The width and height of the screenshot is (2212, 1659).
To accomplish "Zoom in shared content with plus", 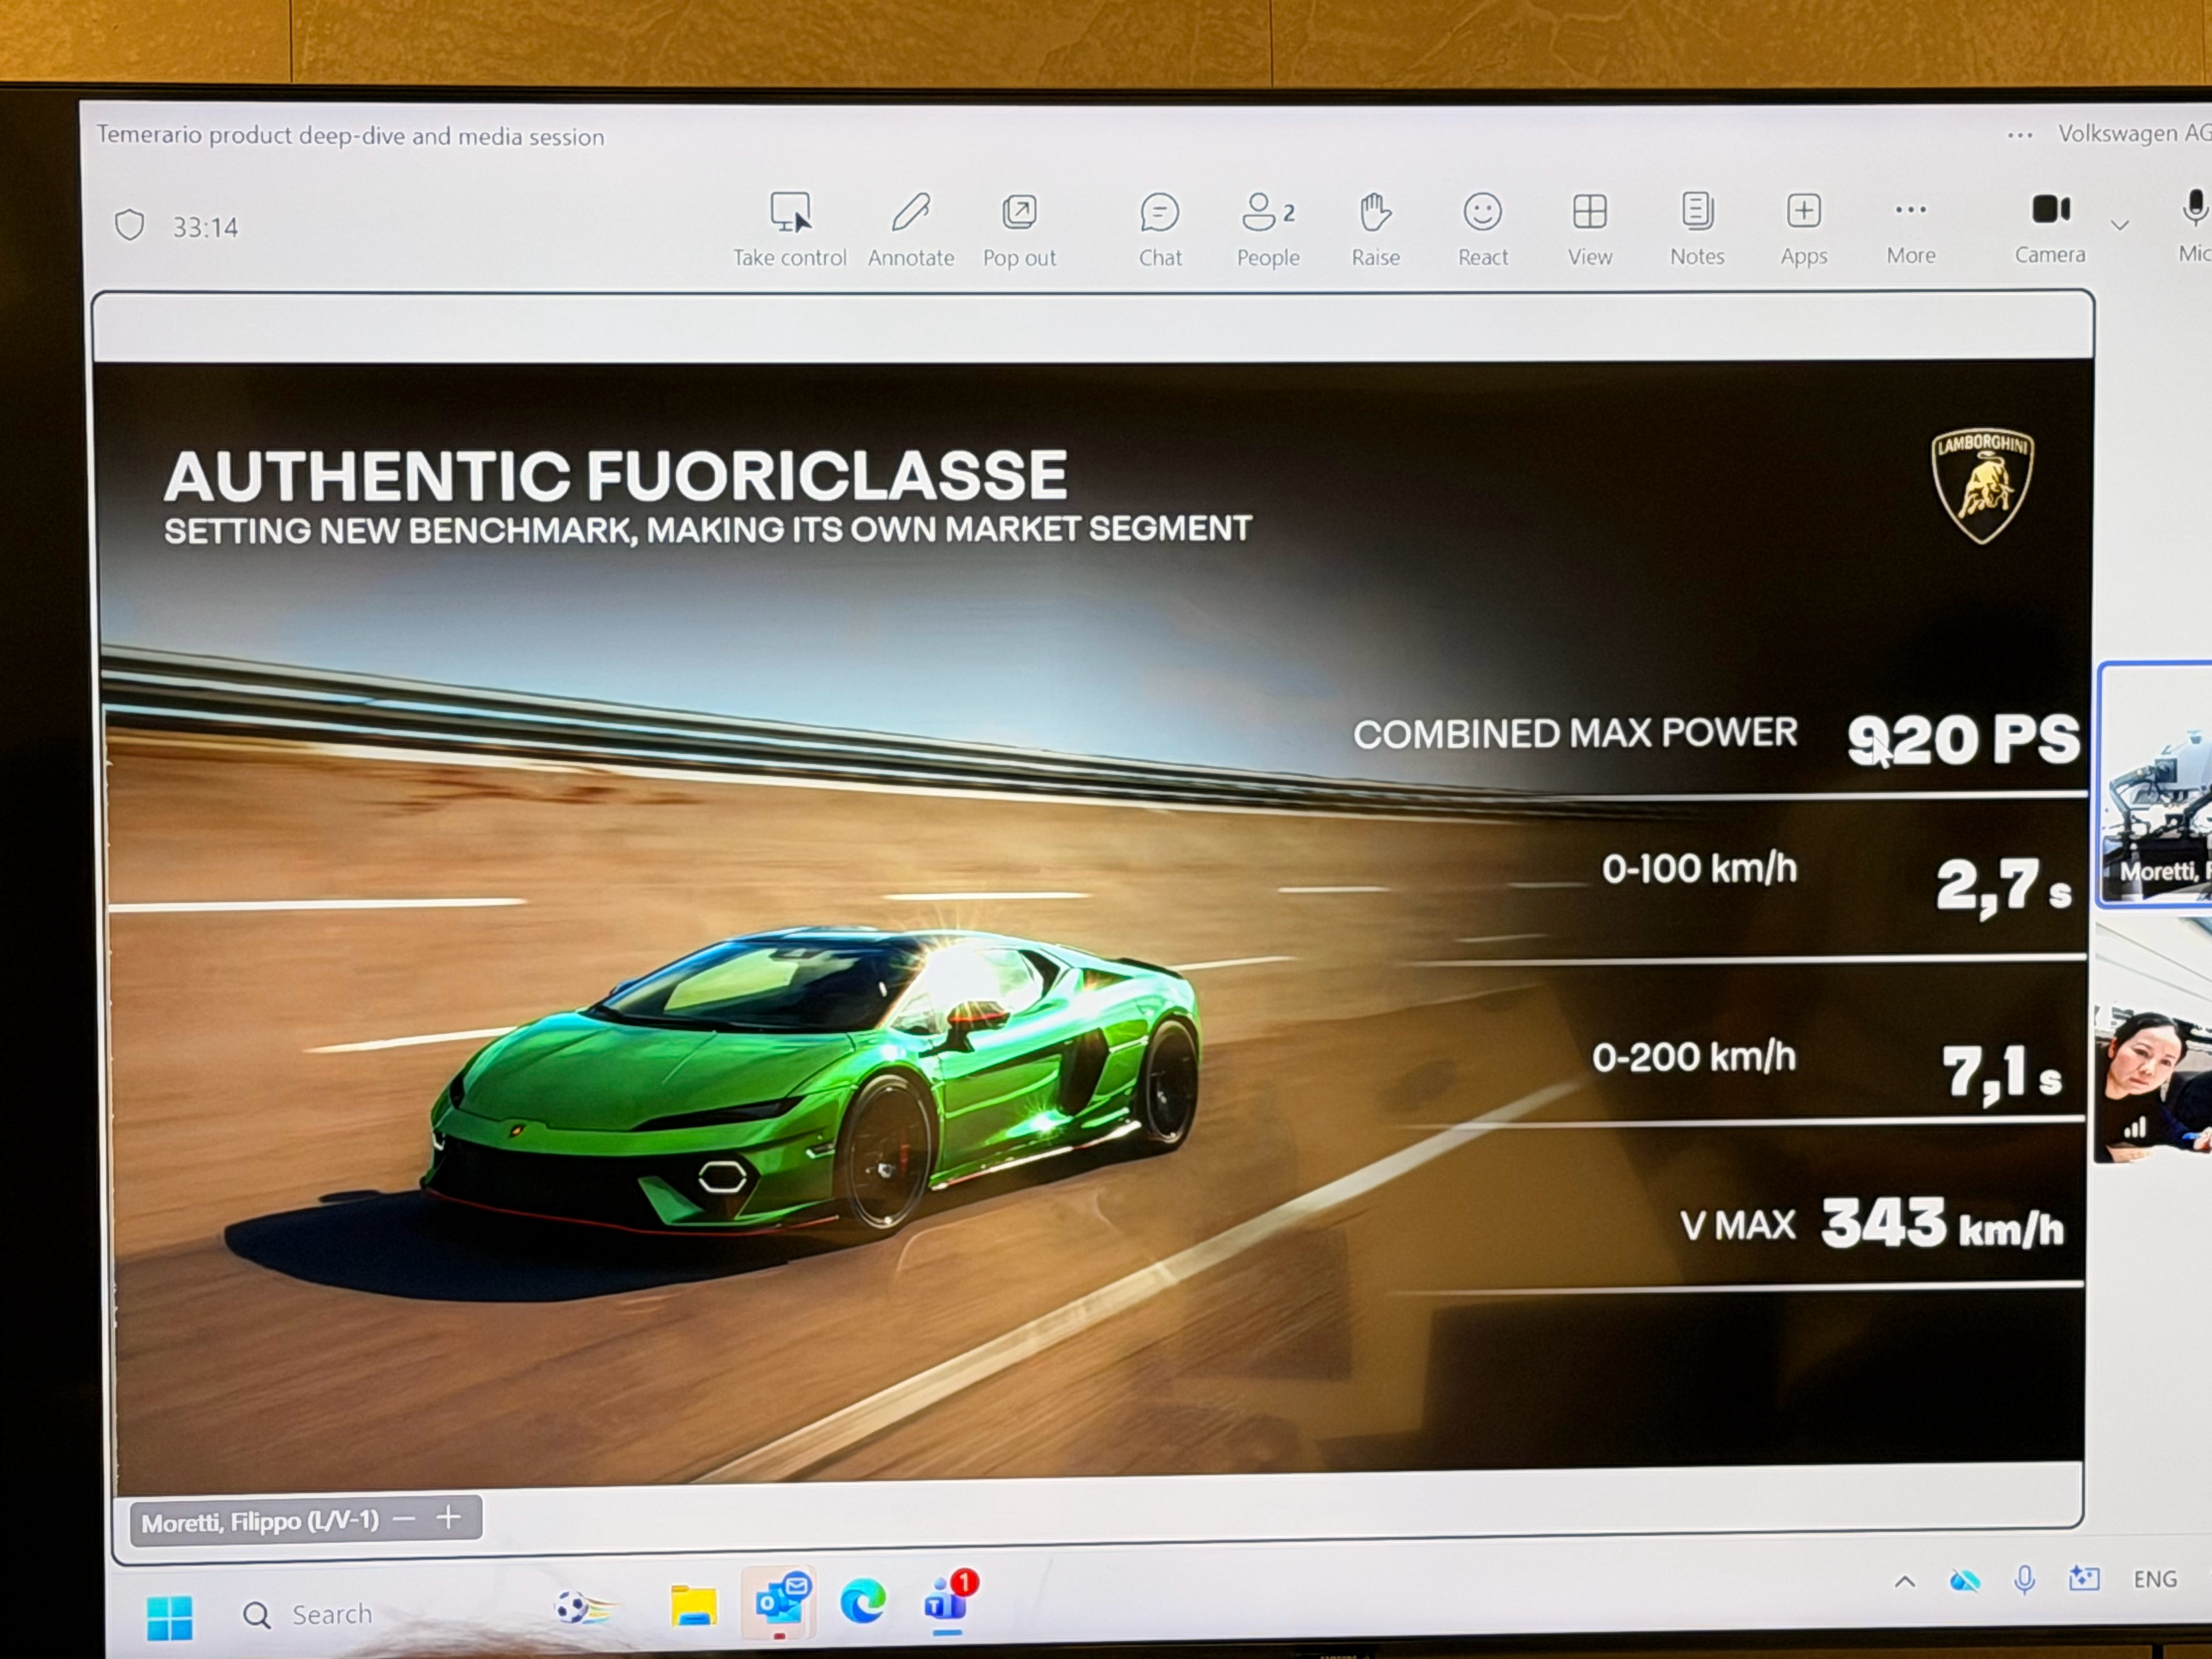I will coord(449,1518).
